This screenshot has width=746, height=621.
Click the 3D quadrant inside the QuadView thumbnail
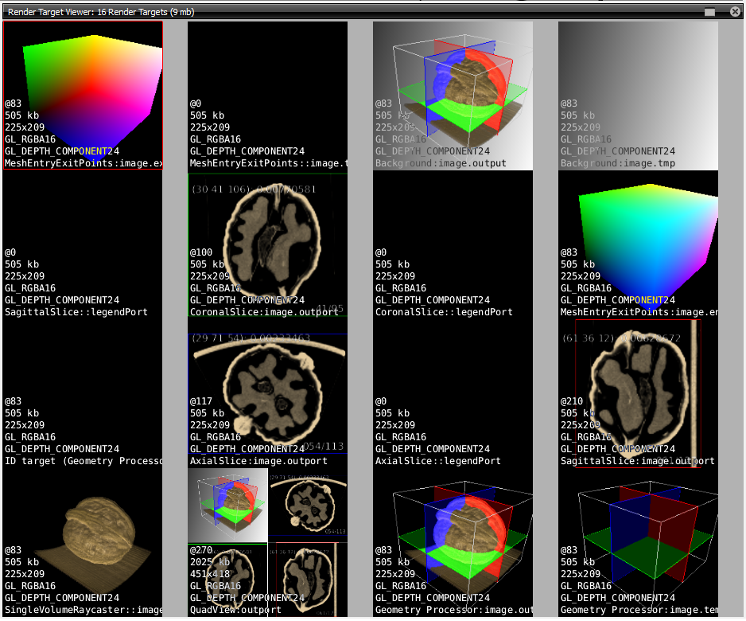(x=227, y=505)
